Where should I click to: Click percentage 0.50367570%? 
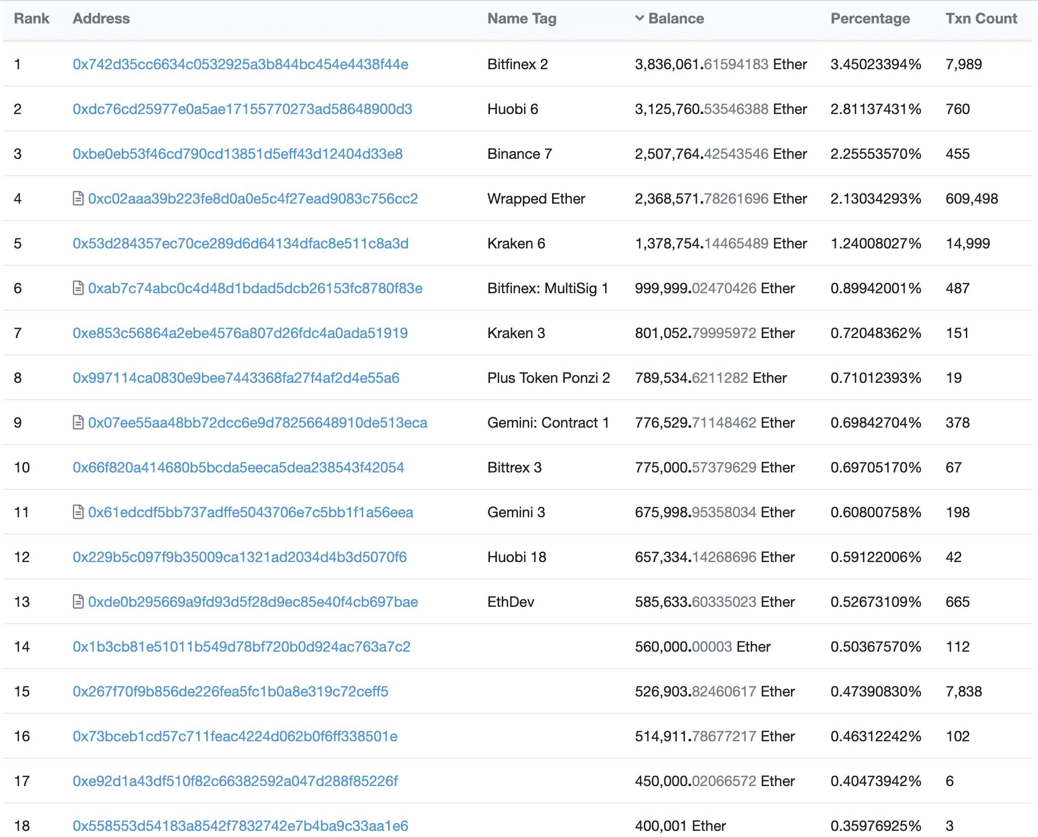point(876,647)
